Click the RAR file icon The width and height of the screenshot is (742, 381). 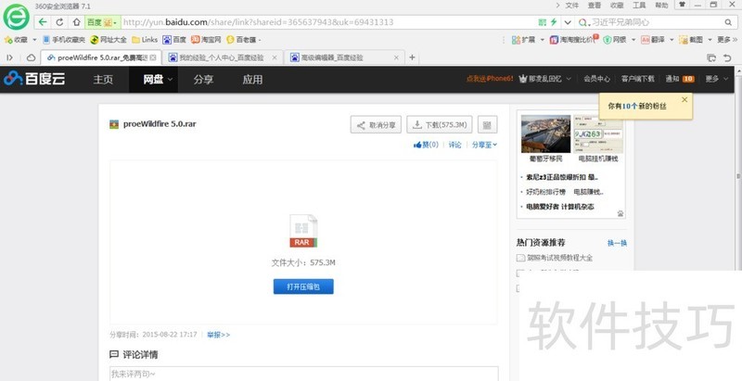coord(303,231)
